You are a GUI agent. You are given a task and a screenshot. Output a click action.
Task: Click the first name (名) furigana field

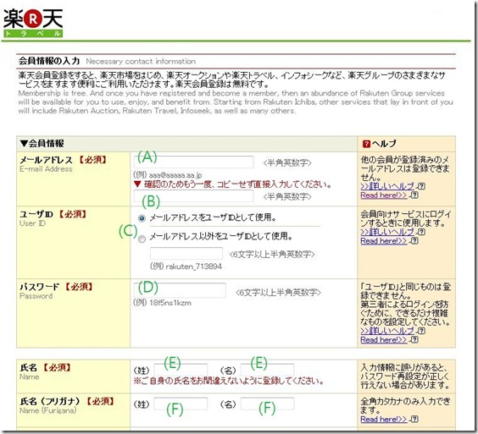267,404
